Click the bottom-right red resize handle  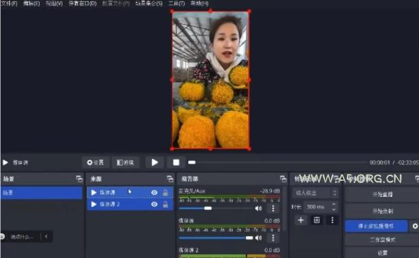click(249, 149)
